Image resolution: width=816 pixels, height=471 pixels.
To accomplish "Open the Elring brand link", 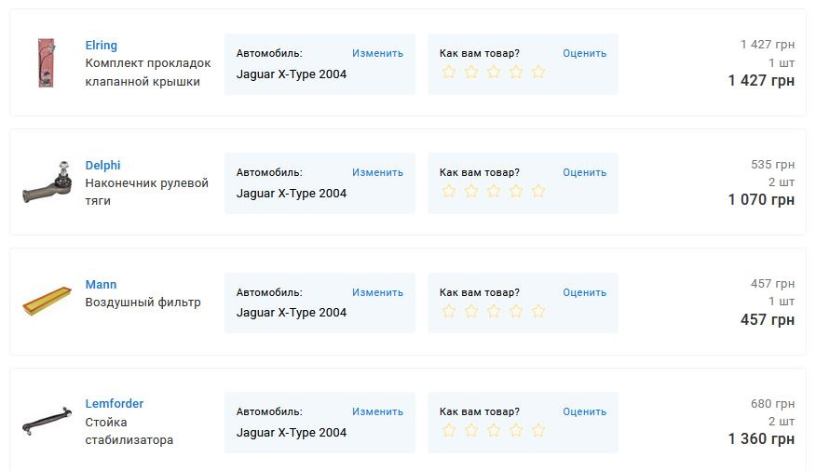I will (102, 46).
